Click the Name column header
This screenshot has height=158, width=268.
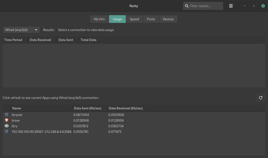point(16,108)
